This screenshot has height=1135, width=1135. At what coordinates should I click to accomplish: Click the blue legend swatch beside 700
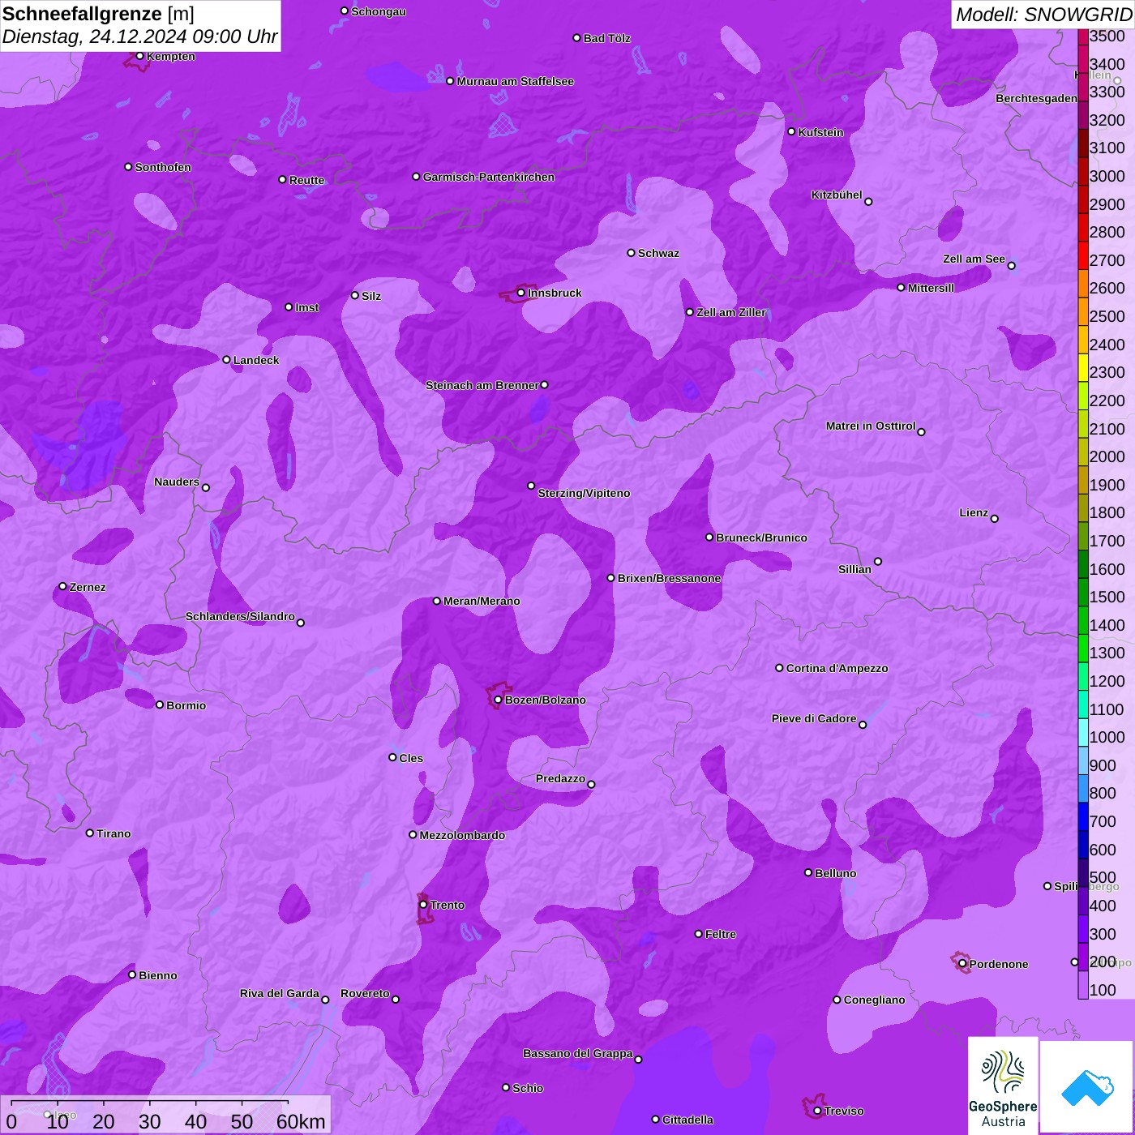pyautogui.click(x=1083, y=816)
